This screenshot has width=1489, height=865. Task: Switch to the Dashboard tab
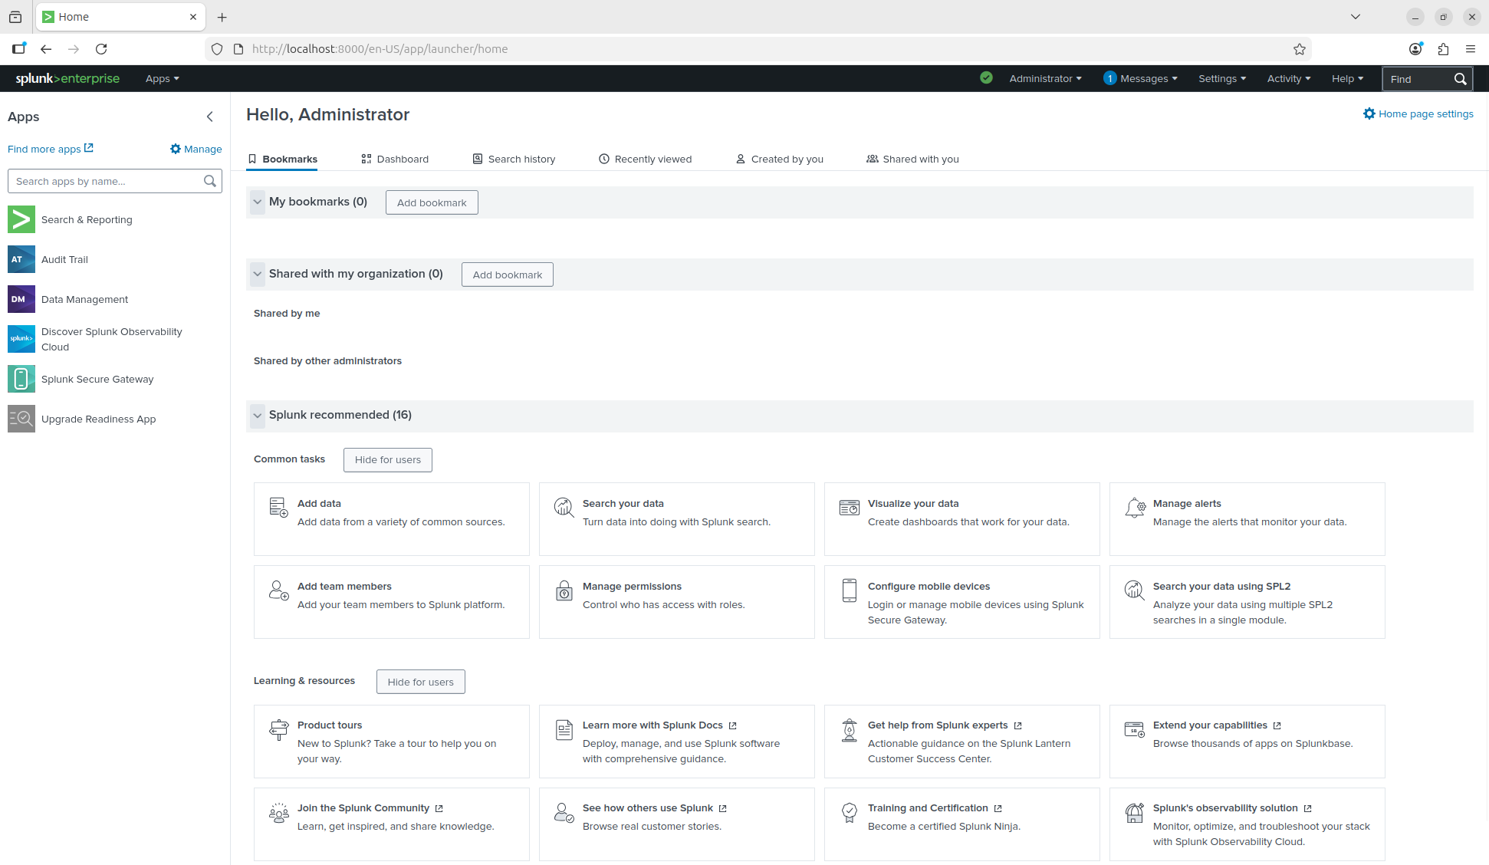coord(395,159)
